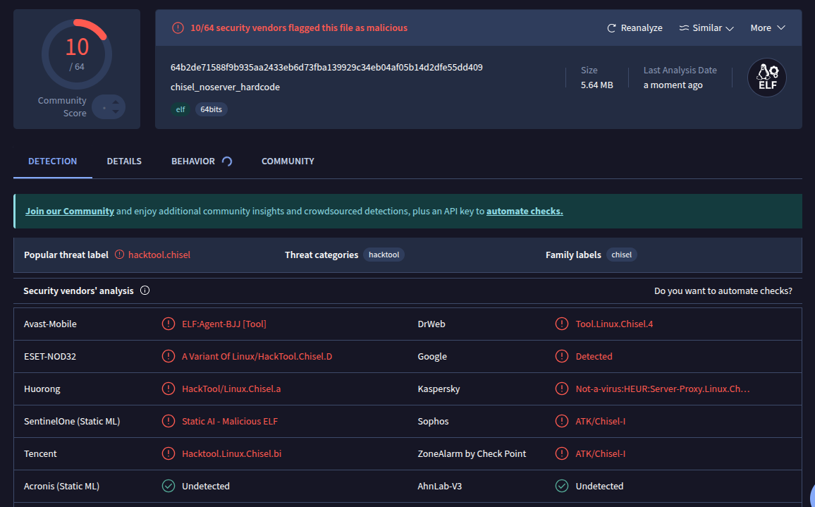Upvote the community score arrow

116,103
